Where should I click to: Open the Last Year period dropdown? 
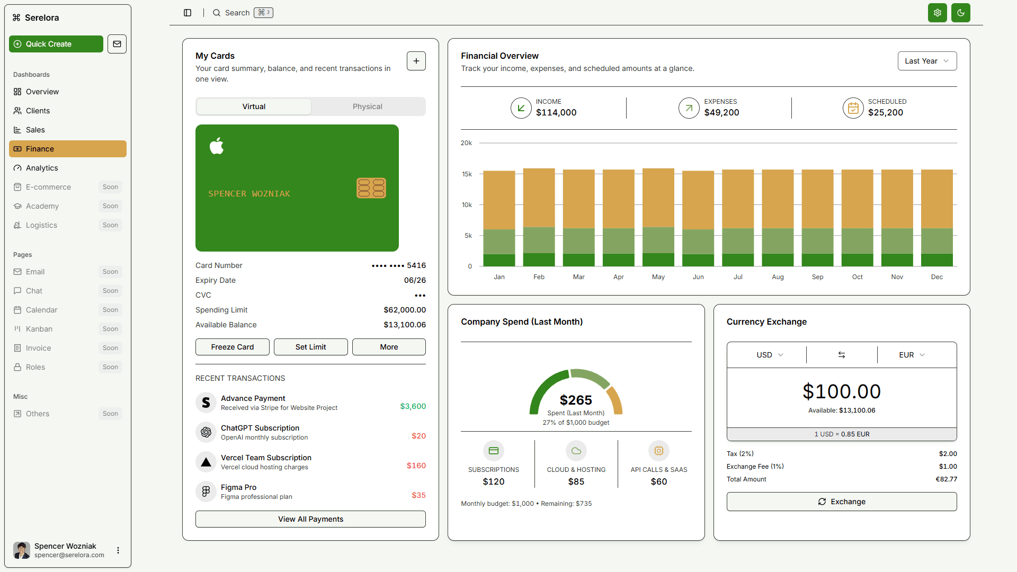point(927,61)
